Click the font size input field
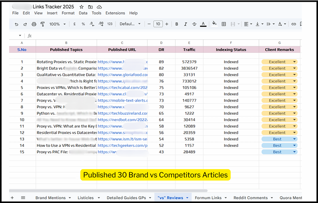318x203 pixels. [x=158, y=24]
